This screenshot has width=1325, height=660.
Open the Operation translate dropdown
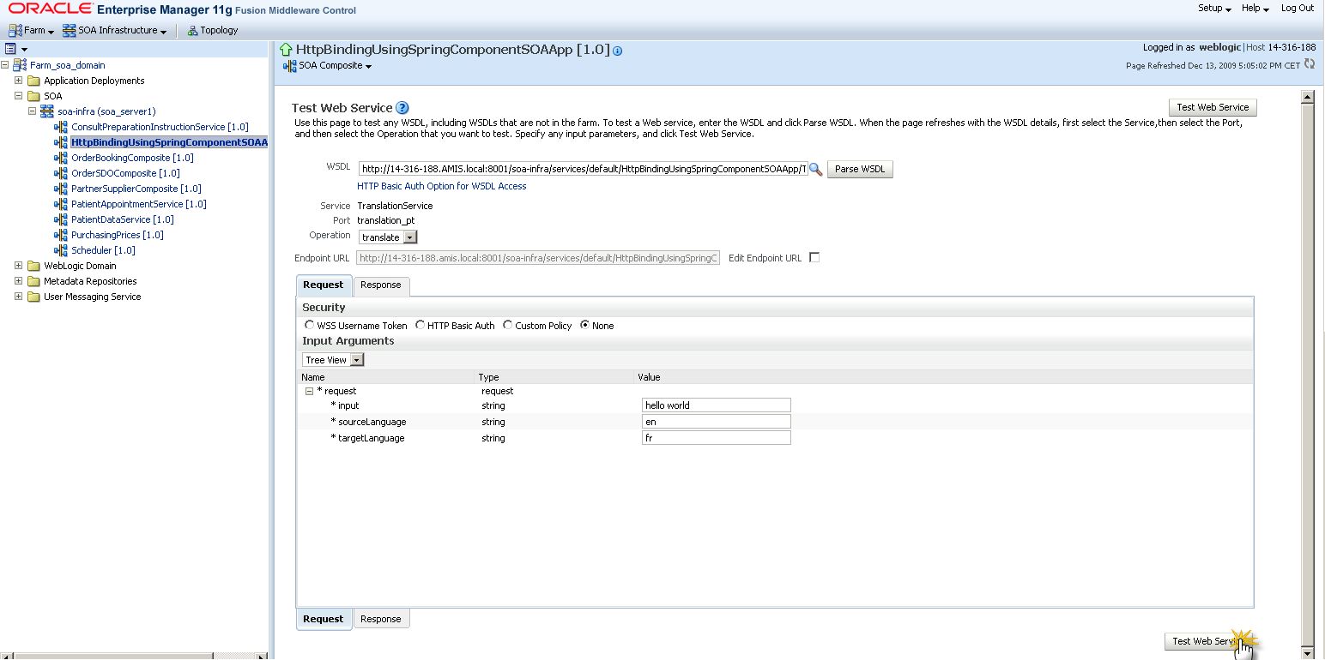(409, 237)
